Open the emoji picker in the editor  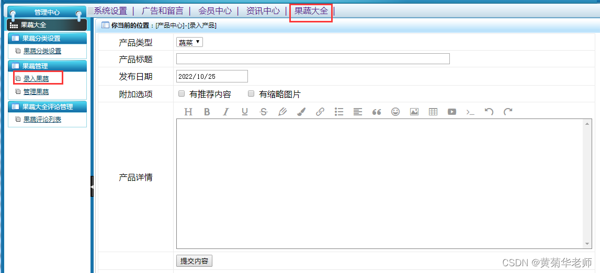395,112
